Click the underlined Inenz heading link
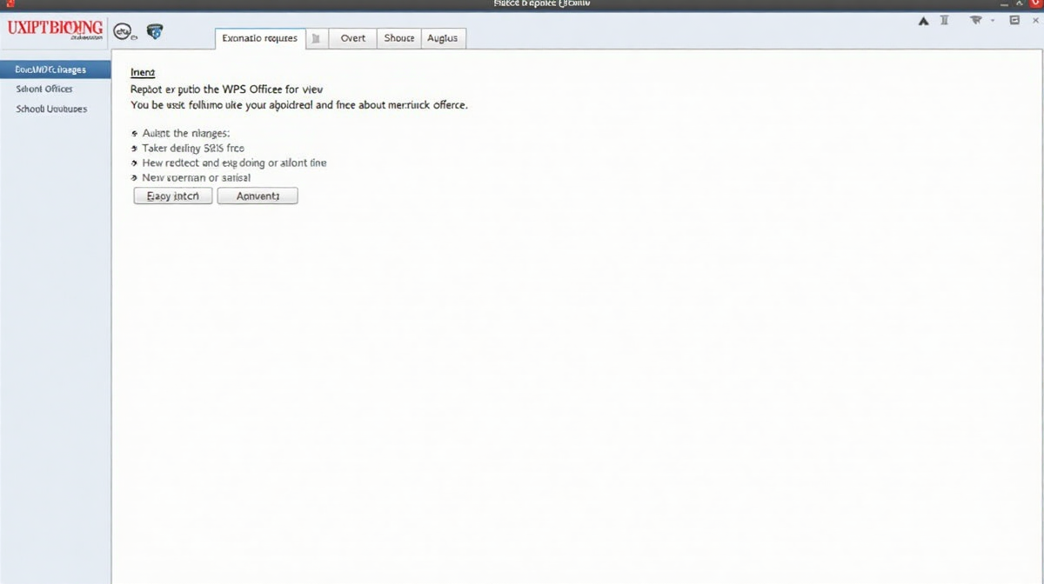Image resolution: width=1044 pixels, height=584 pixels. tap(142, 73)
